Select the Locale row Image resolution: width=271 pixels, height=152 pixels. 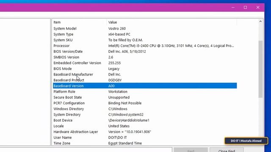pyautogui.click(x=145, y=126)
